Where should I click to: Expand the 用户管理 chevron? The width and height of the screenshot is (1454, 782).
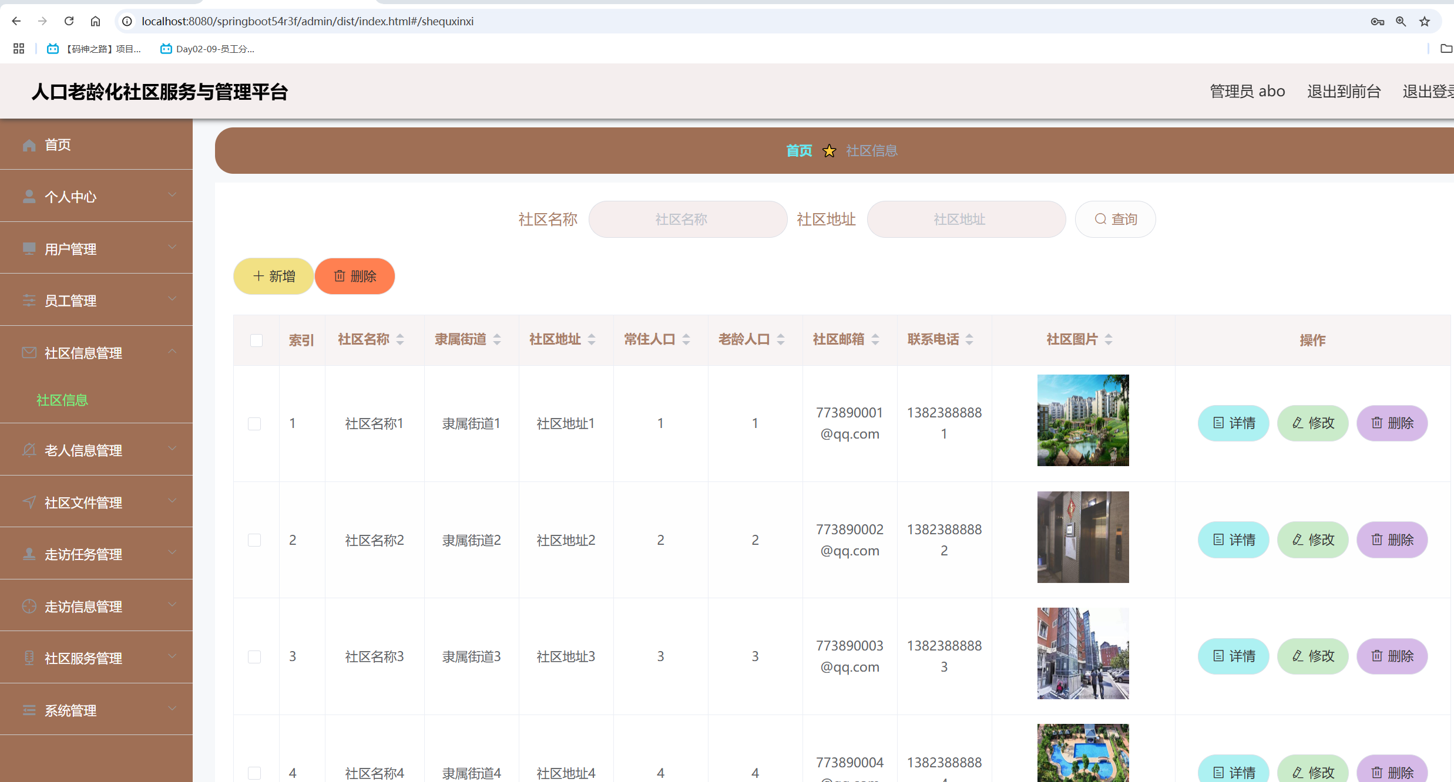click(x=172, y=247)
